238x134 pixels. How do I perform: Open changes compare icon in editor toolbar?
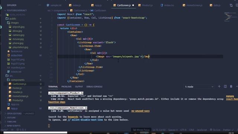click(x=231, y=5)
